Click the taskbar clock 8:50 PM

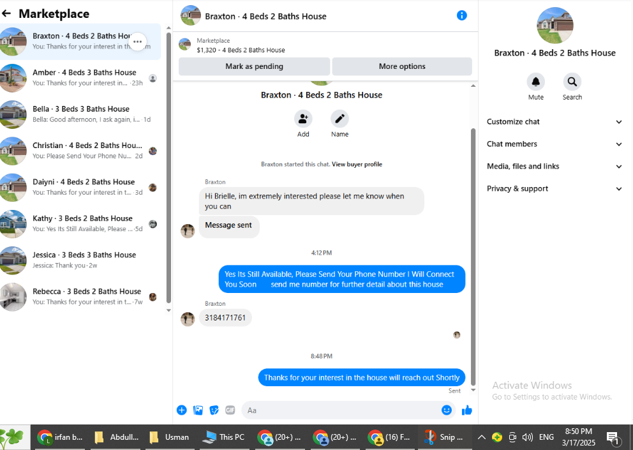coord(579,437)
